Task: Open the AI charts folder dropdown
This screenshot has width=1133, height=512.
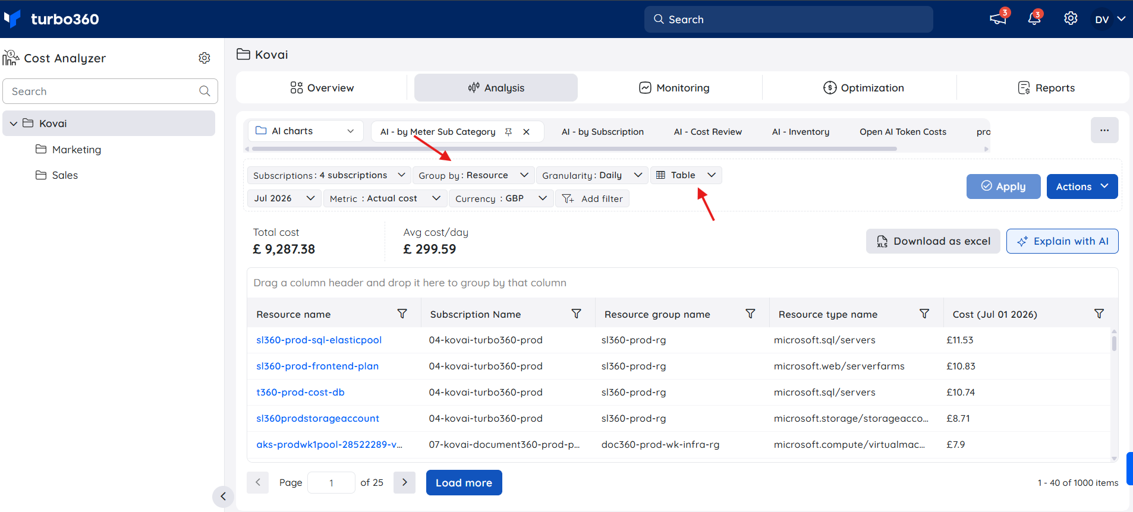Action: pos(304,131)
